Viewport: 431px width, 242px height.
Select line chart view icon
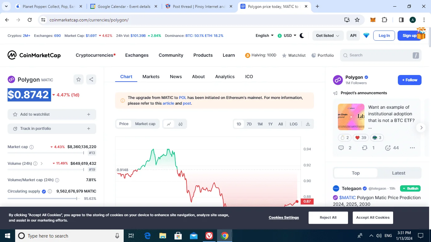click(169, 124)
